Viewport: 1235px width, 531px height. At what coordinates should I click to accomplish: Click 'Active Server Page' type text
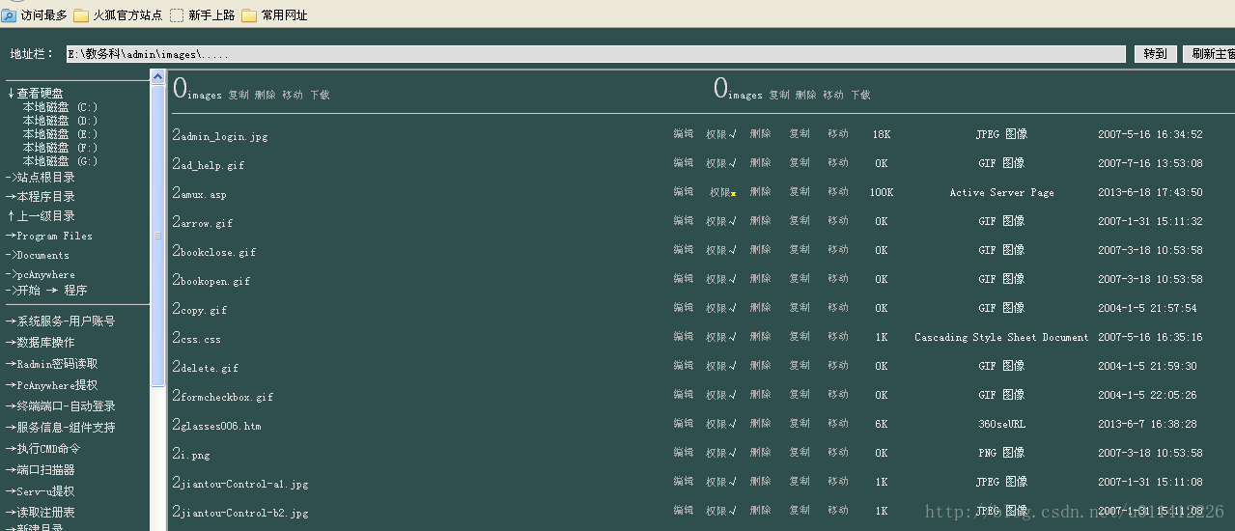[1001, 192]
